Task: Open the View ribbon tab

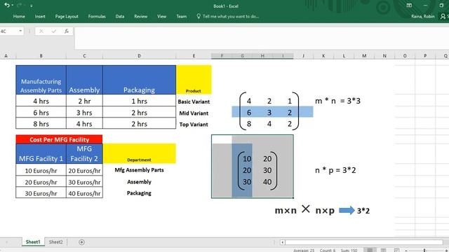Action: (x=161, y=16)
